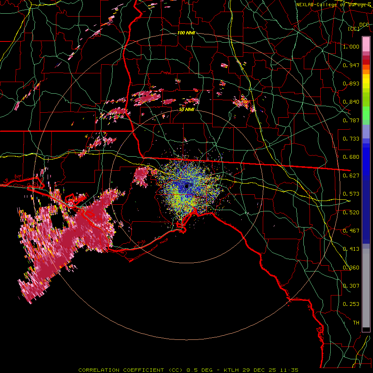Click the 1.000 value on the color scale
This screenshot has height=373, width=373.
(x=351, y=46)
